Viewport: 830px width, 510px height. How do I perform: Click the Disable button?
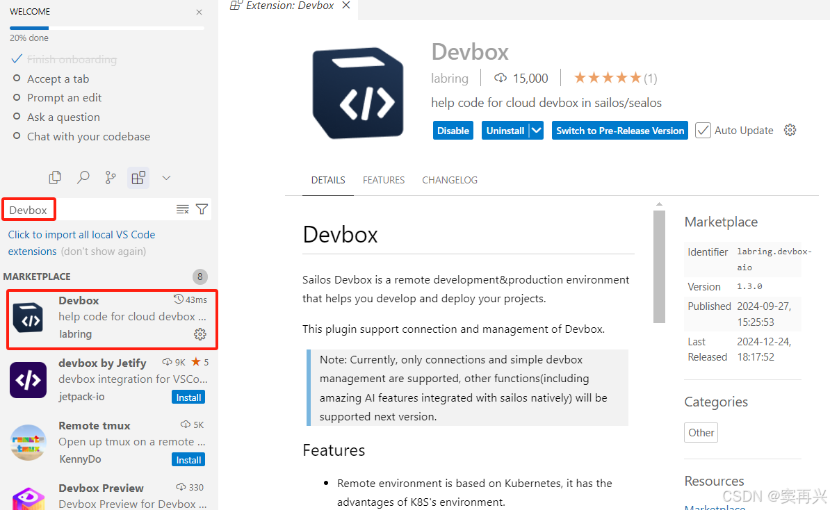(453, 130)
